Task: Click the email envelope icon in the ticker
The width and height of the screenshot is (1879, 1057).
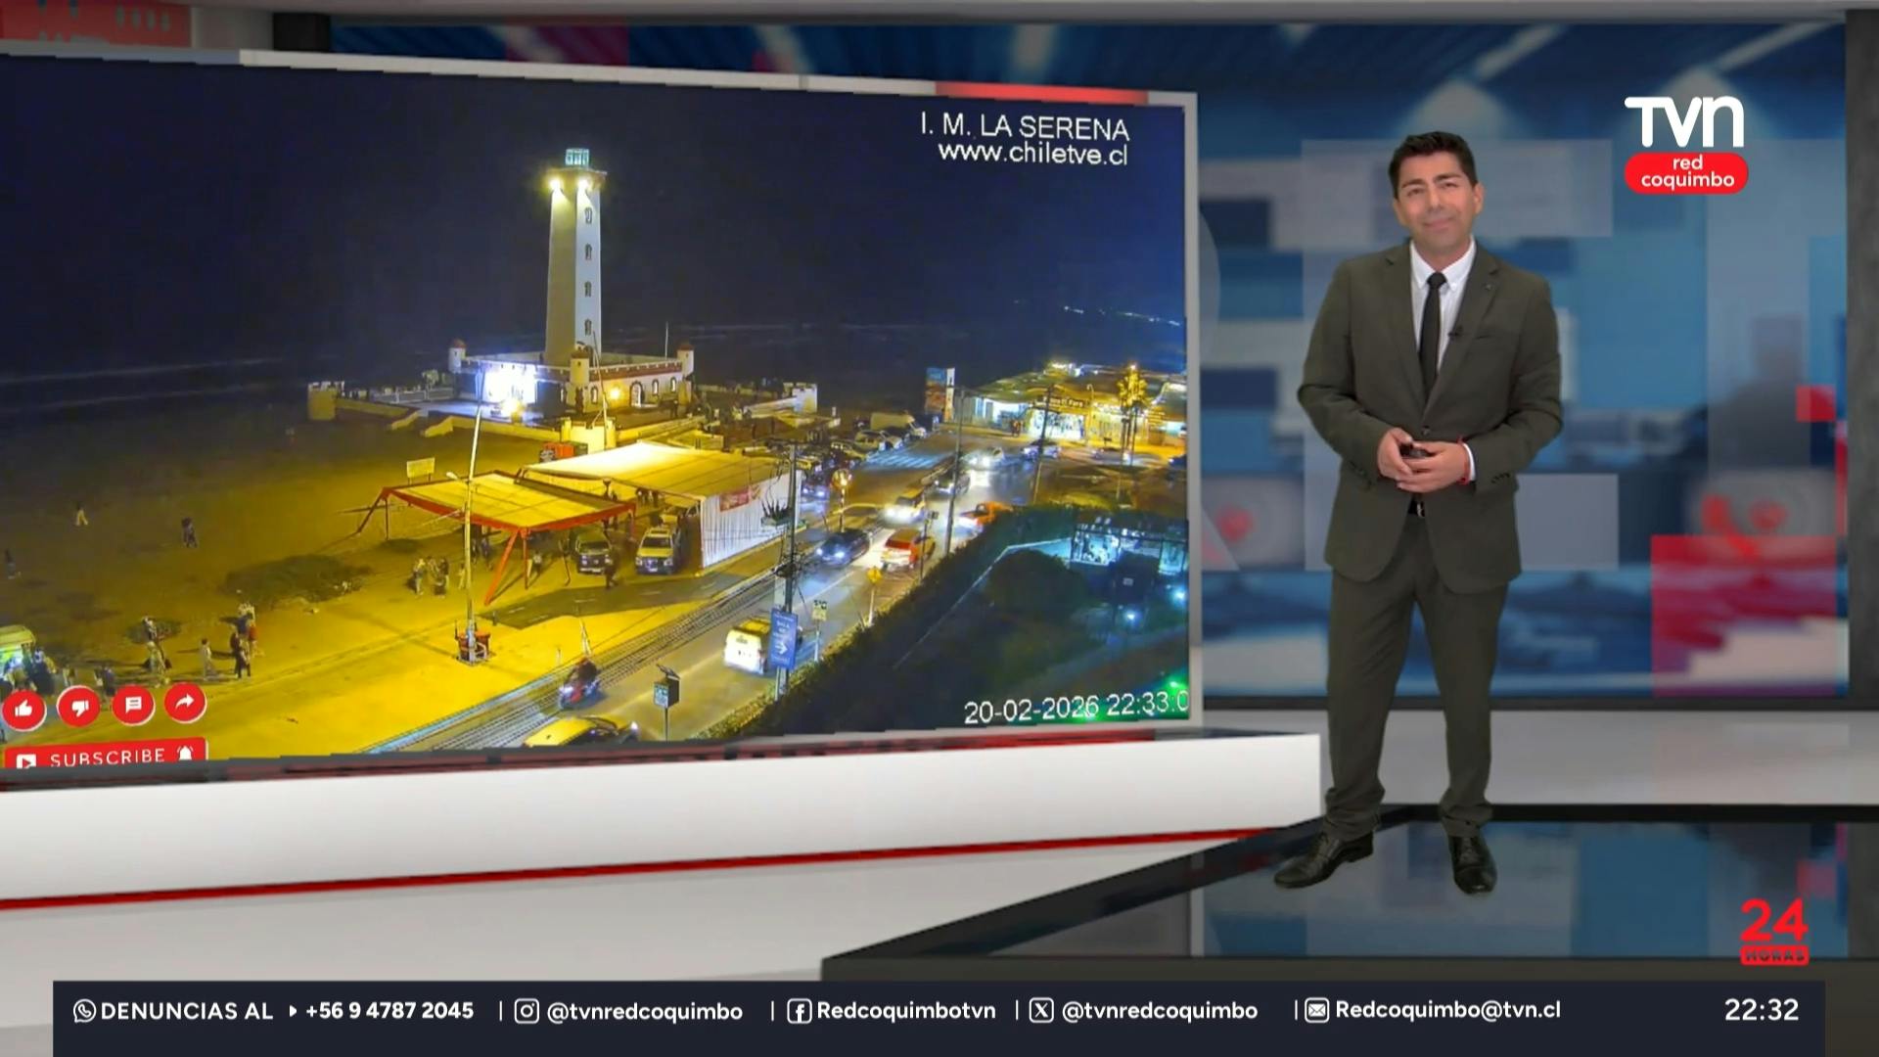Action: (1317, 1010)
